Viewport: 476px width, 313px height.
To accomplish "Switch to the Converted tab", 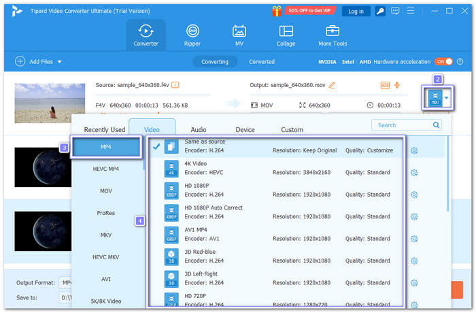I will 262,61.
